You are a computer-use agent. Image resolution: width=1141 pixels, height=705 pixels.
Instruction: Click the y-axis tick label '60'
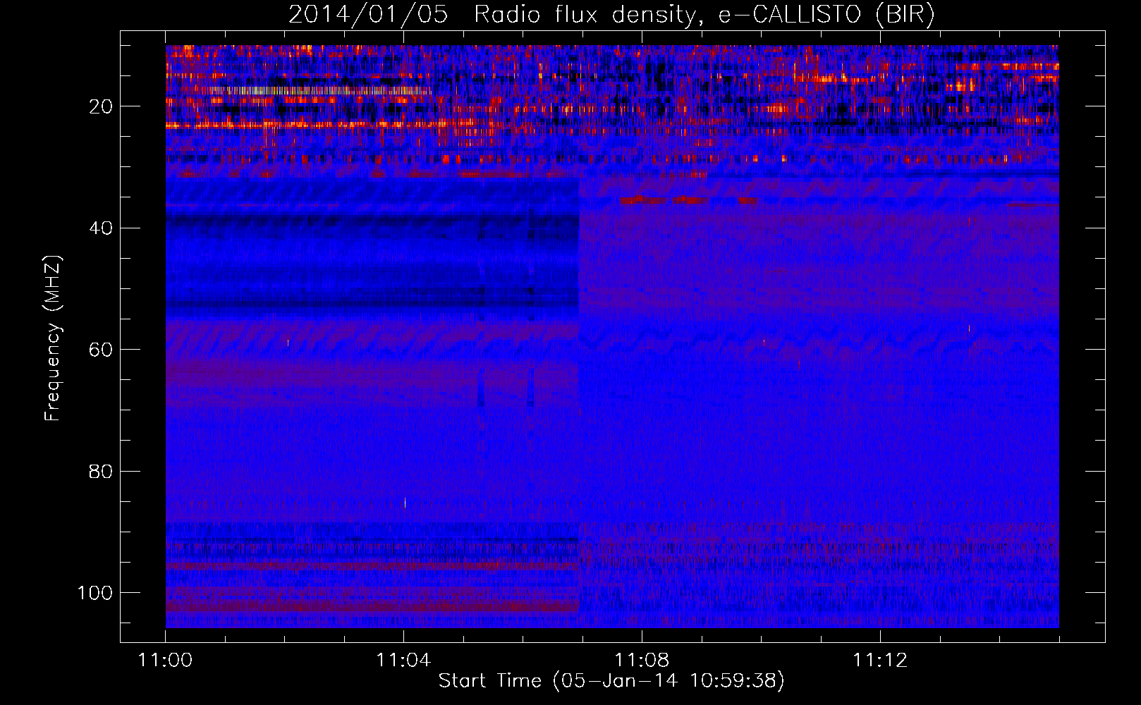click(x=101, y=350)
